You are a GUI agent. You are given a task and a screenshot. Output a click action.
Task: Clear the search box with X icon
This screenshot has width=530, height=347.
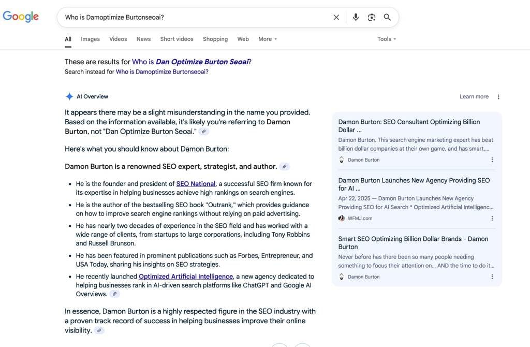click(336, 18)
